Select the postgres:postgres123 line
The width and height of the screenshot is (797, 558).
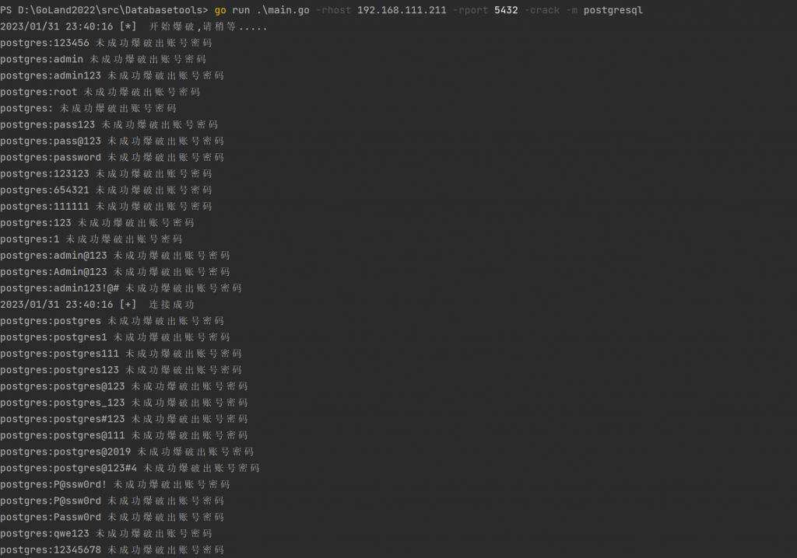tap(121, 370)
